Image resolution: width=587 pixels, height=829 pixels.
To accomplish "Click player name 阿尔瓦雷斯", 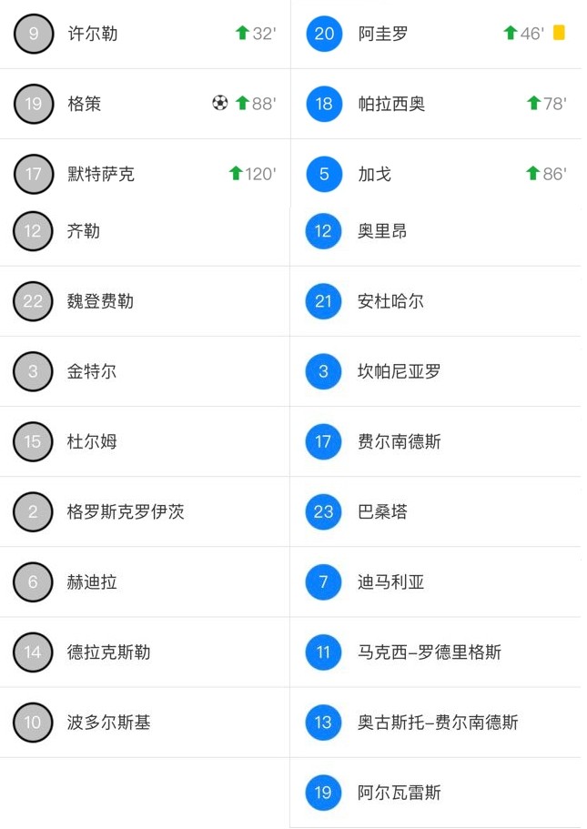I will pos(400,793).
